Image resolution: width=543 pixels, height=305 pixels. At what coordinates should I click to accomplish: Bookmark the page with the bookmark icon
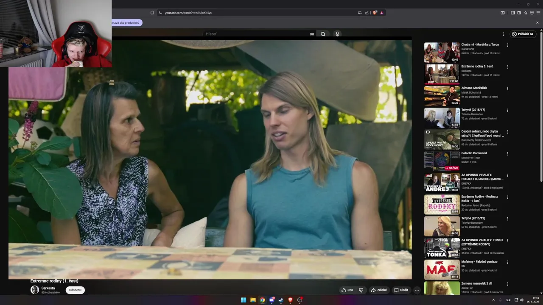tap(152, 13)
